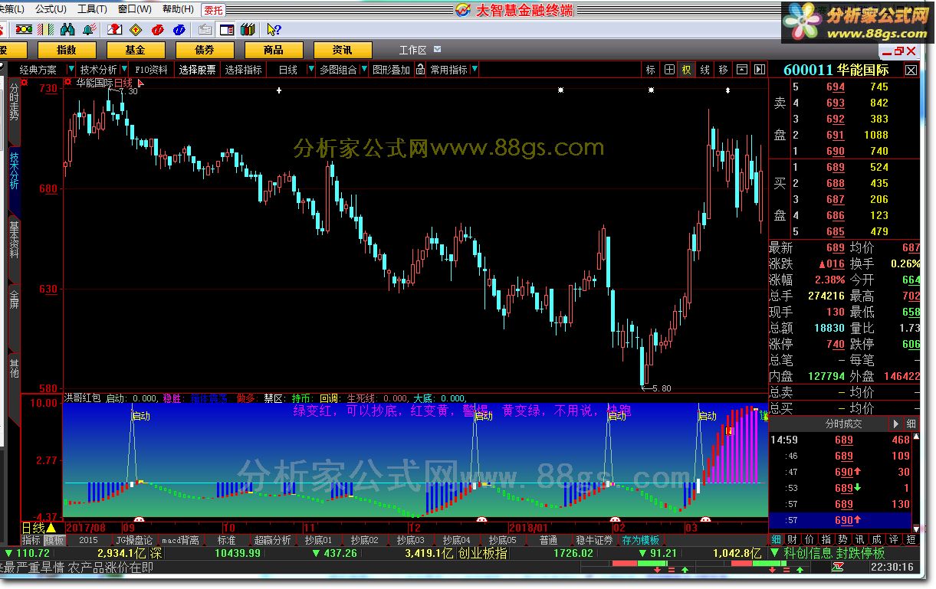Screen dimensions: 936x589
Task: Expand the 常用指标 dropdown arrow
Action: (475, 70)
